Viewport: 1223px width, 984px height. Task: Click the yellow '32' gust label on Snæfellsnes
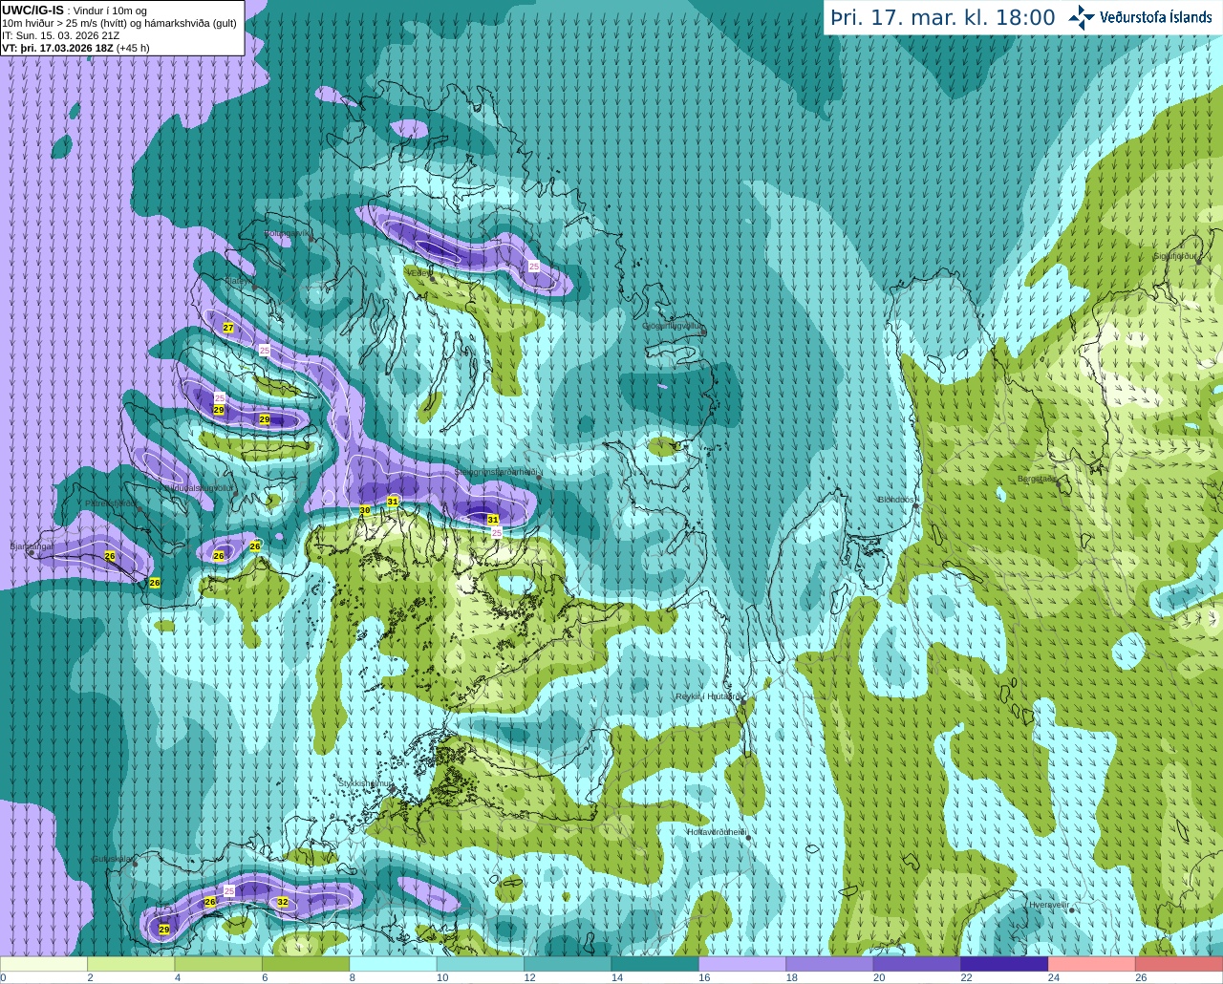[283, 902]
